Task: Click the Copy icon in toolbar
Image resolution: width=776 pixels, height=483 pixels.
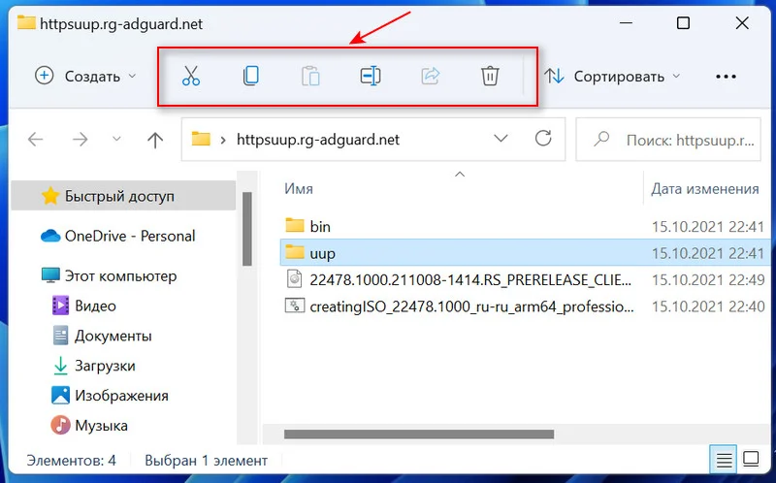Action: (x=251, y=77)
